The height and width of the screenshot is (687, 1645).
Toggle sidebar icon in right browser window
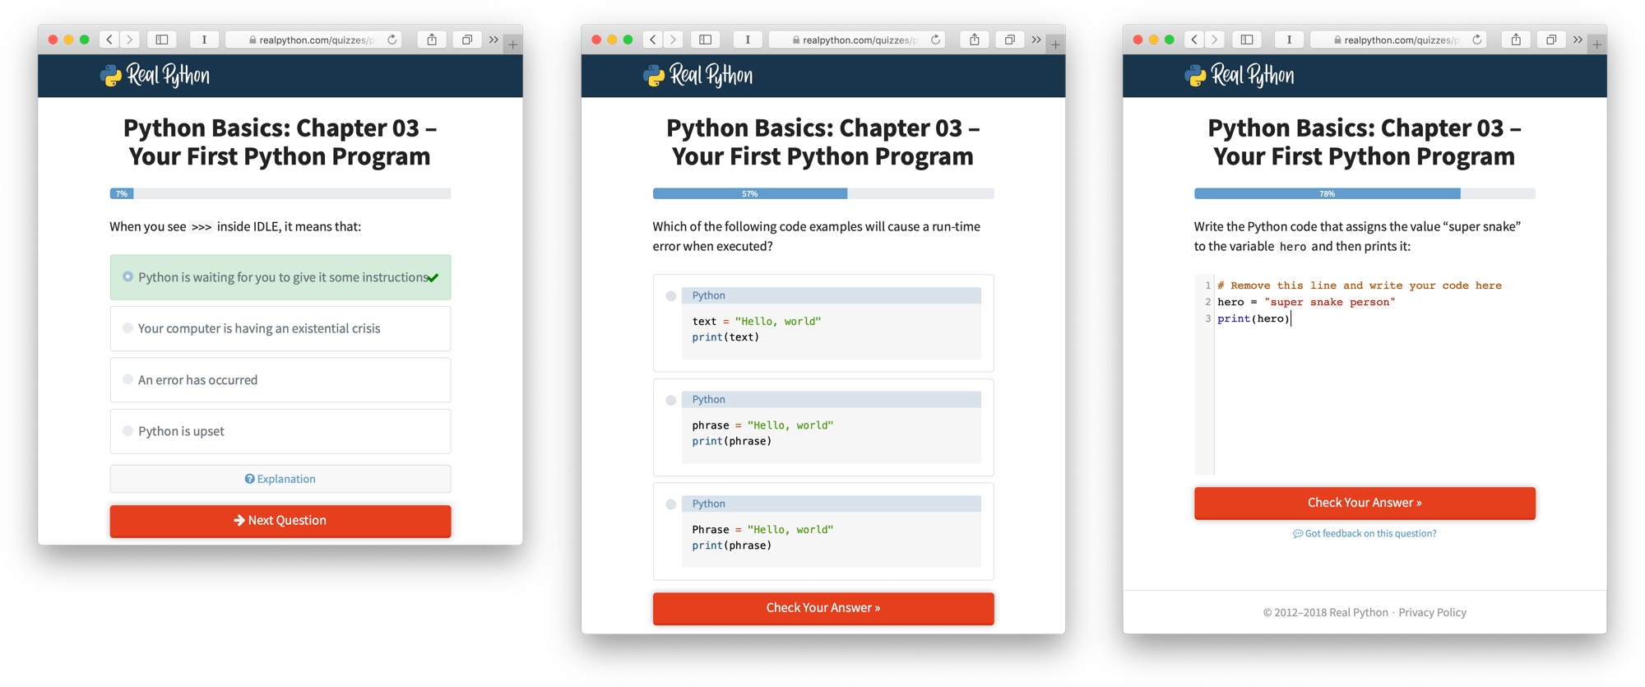click(x=1247, y=39)
